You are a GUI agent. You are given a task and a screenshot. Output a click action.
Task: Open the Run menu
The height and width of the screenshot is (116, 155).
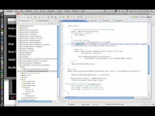(x=36, y=11)
